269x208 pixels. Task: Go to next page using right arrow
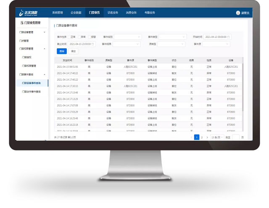(207, 137)
